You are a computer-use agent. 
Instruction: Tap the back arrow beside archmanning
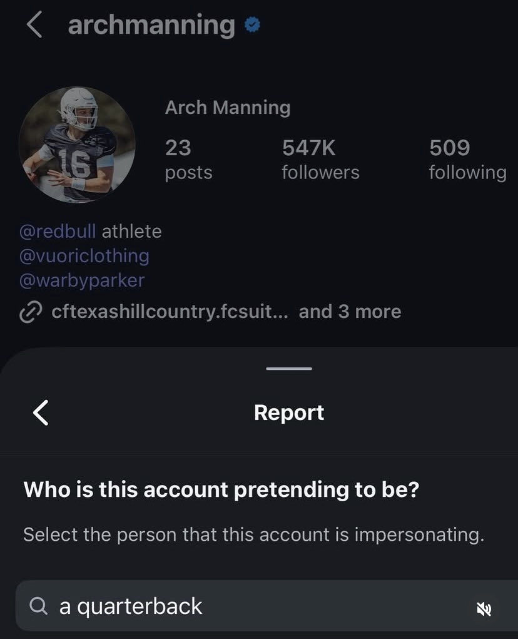34,24
